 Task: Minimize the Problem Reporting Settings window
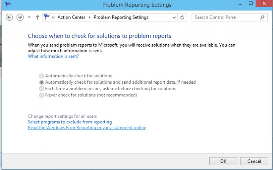click(241, 4)
